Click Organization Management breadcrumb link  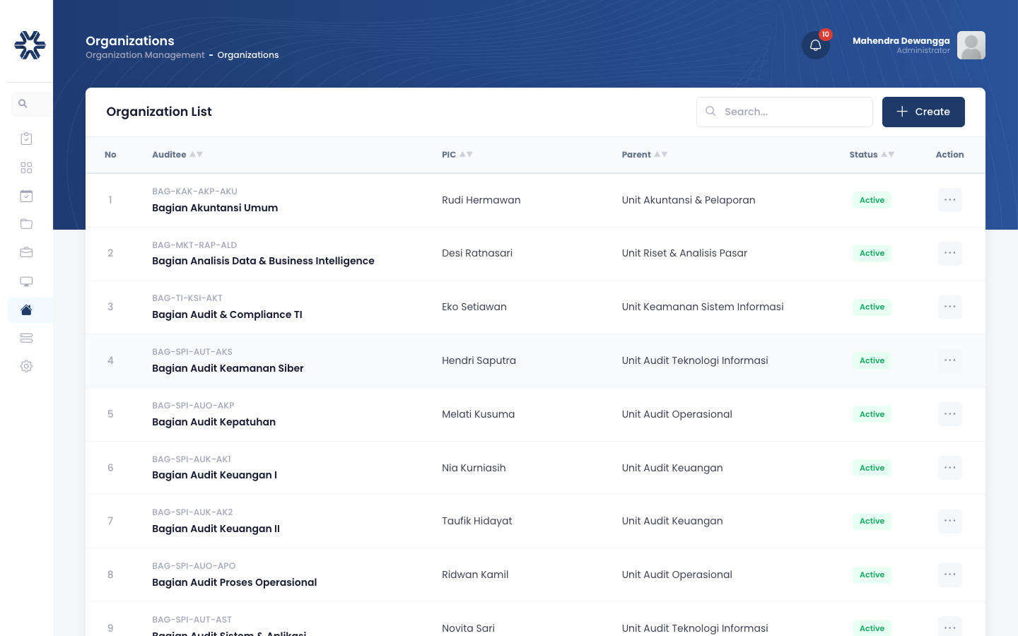[x=145, y=55]
